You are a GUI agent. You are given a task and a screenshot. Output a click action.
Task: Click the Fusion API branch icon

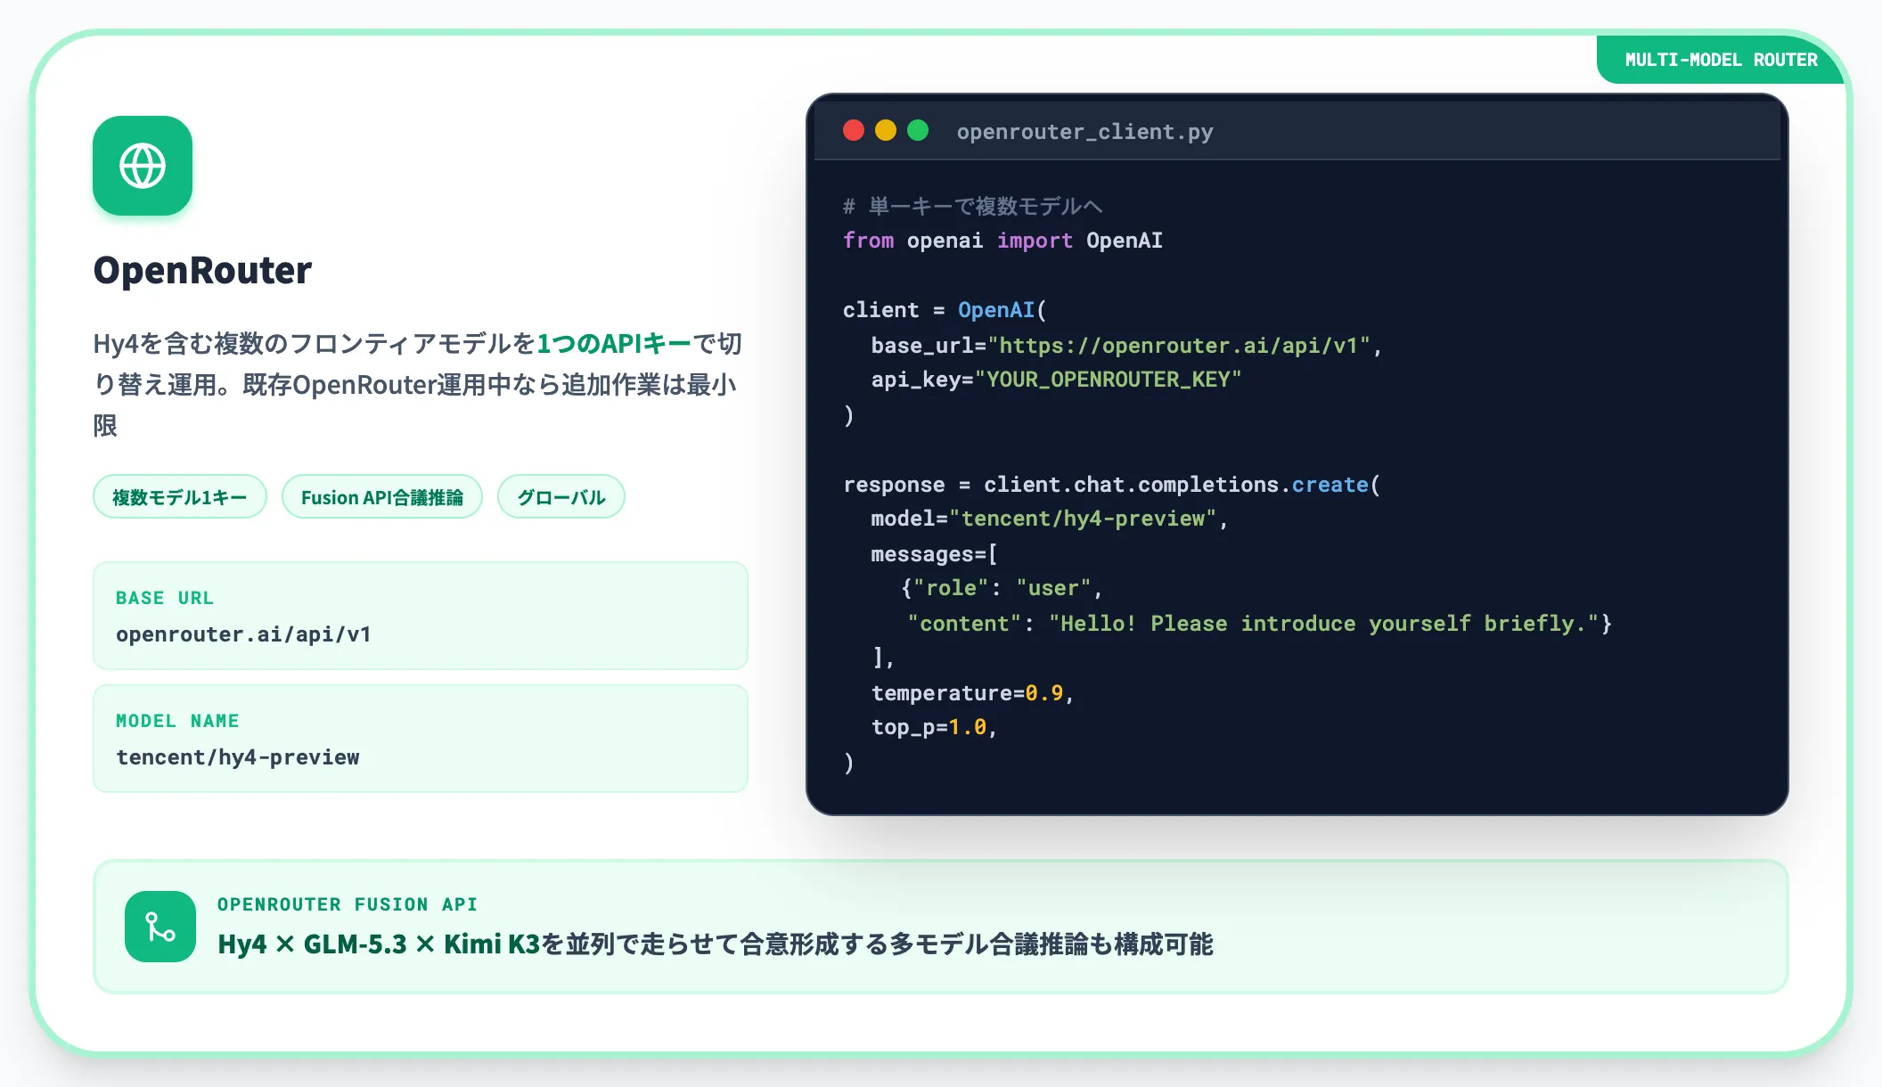[160, 927]
